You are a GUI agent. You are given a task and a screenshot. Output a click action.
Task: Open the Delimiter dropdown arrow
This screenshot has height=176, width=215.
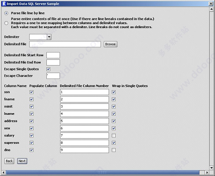click(49, 37)
